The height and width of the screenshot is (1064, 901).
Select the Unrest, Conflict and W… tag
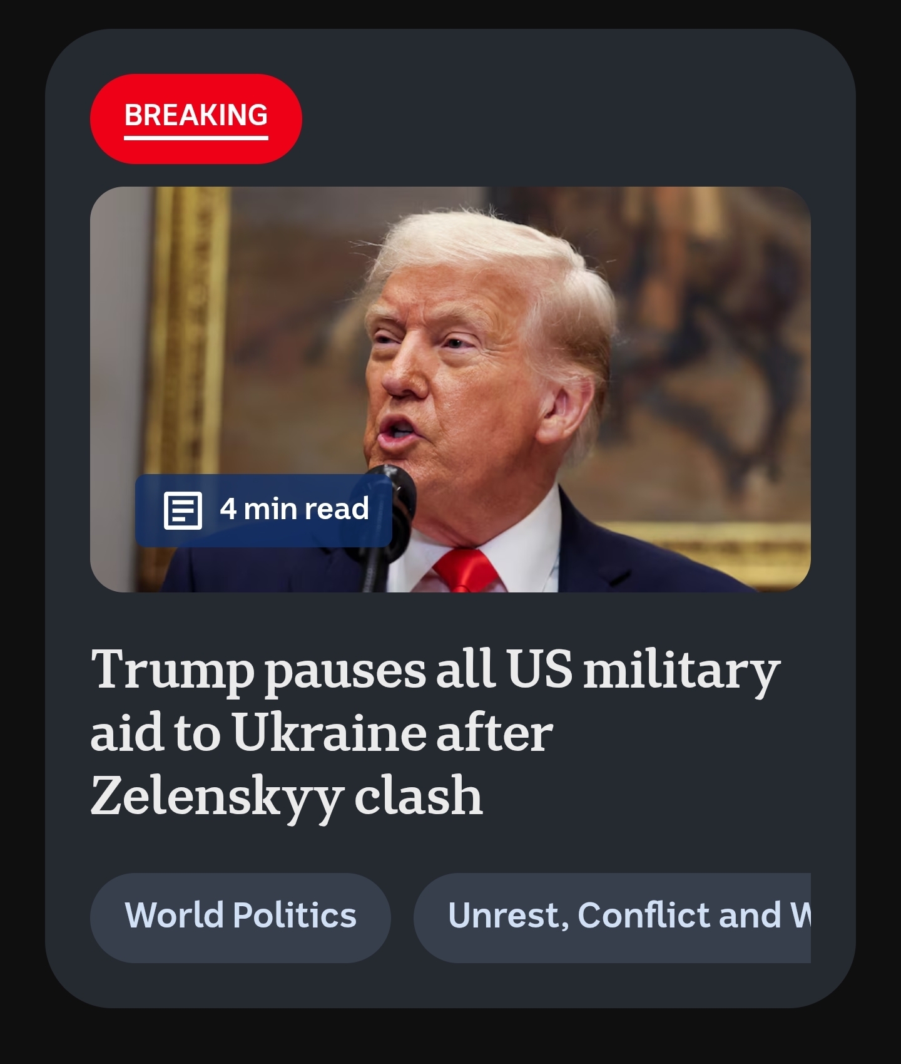pos(612,917)
